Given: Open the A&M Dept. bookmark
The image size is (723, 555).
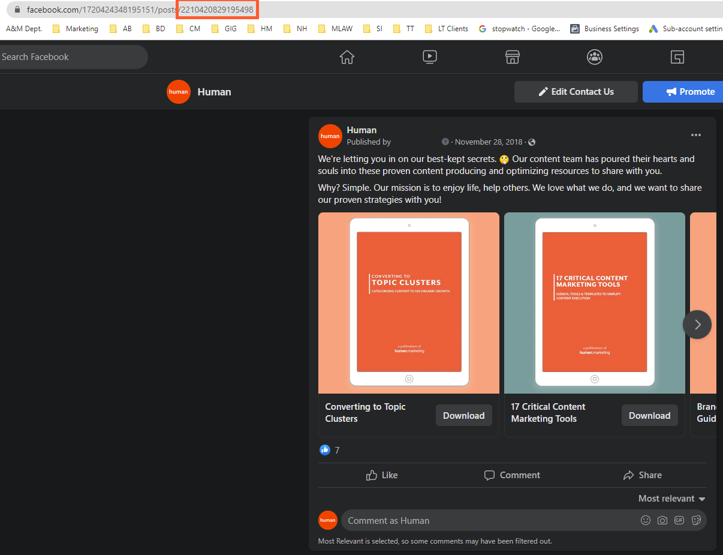Looking at the screenshot, I should [24, 28].
